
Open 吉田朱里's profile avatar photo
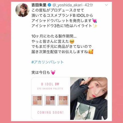click(x=22, y=10)
